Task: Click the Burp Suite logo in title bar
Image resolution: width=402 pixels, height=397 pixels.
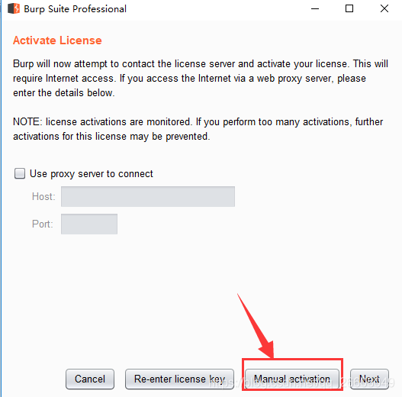Action: tap(14, 8)
